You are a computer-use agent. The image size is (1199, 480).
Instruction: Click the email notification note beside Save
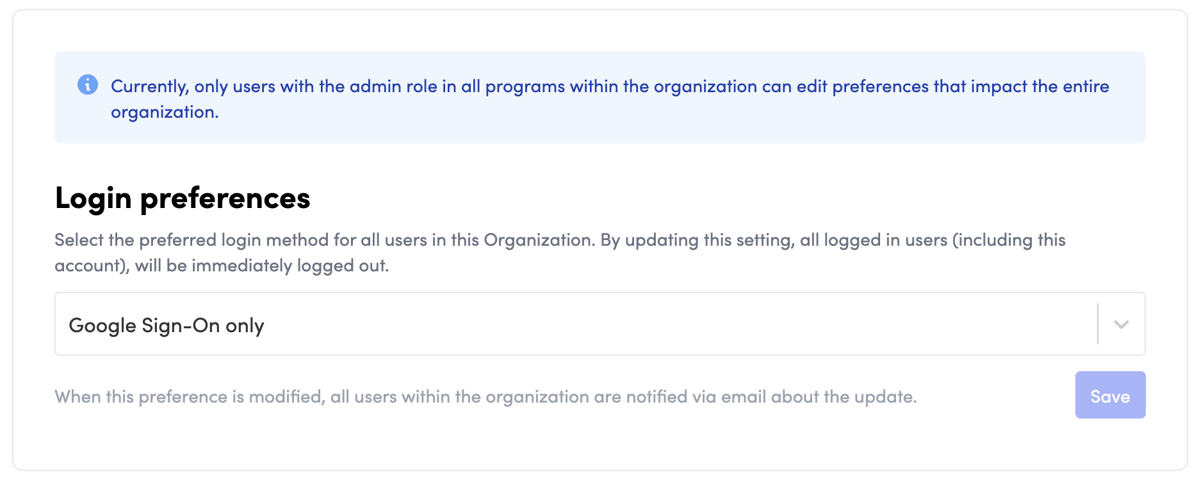click(485, 397)
